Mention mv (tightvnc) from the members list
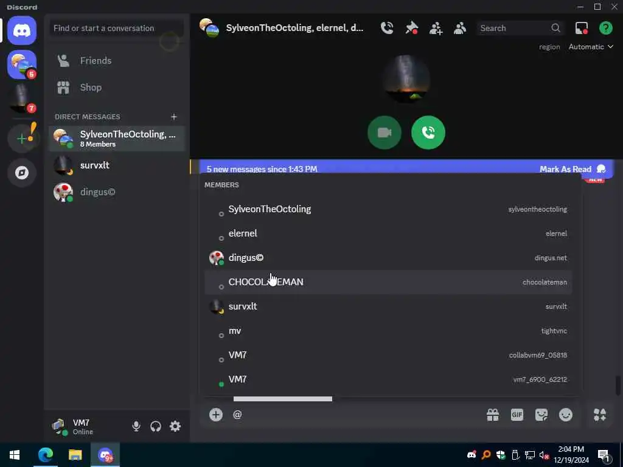Screen dimensions: 623x467 (x=388, y=331)
